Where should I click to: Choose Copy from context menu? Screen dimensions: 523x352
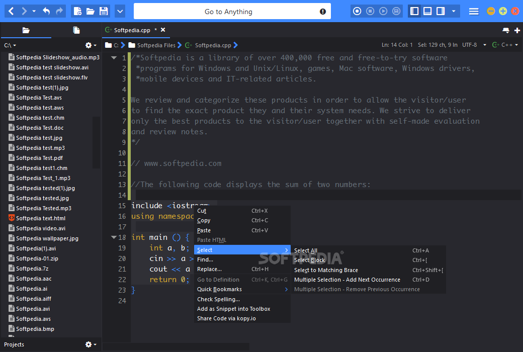click(242, 221)
